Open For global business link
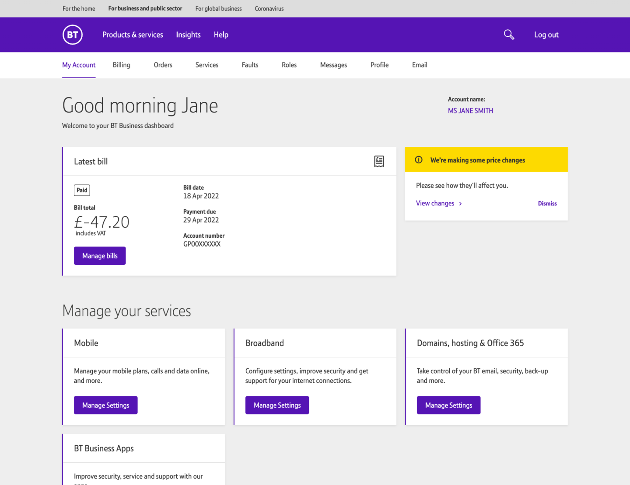This screenshot has height=485, width=630. 218,9
